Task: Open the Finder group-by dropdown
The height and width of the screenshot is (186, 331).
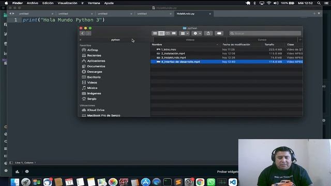Action: point(185,33)
